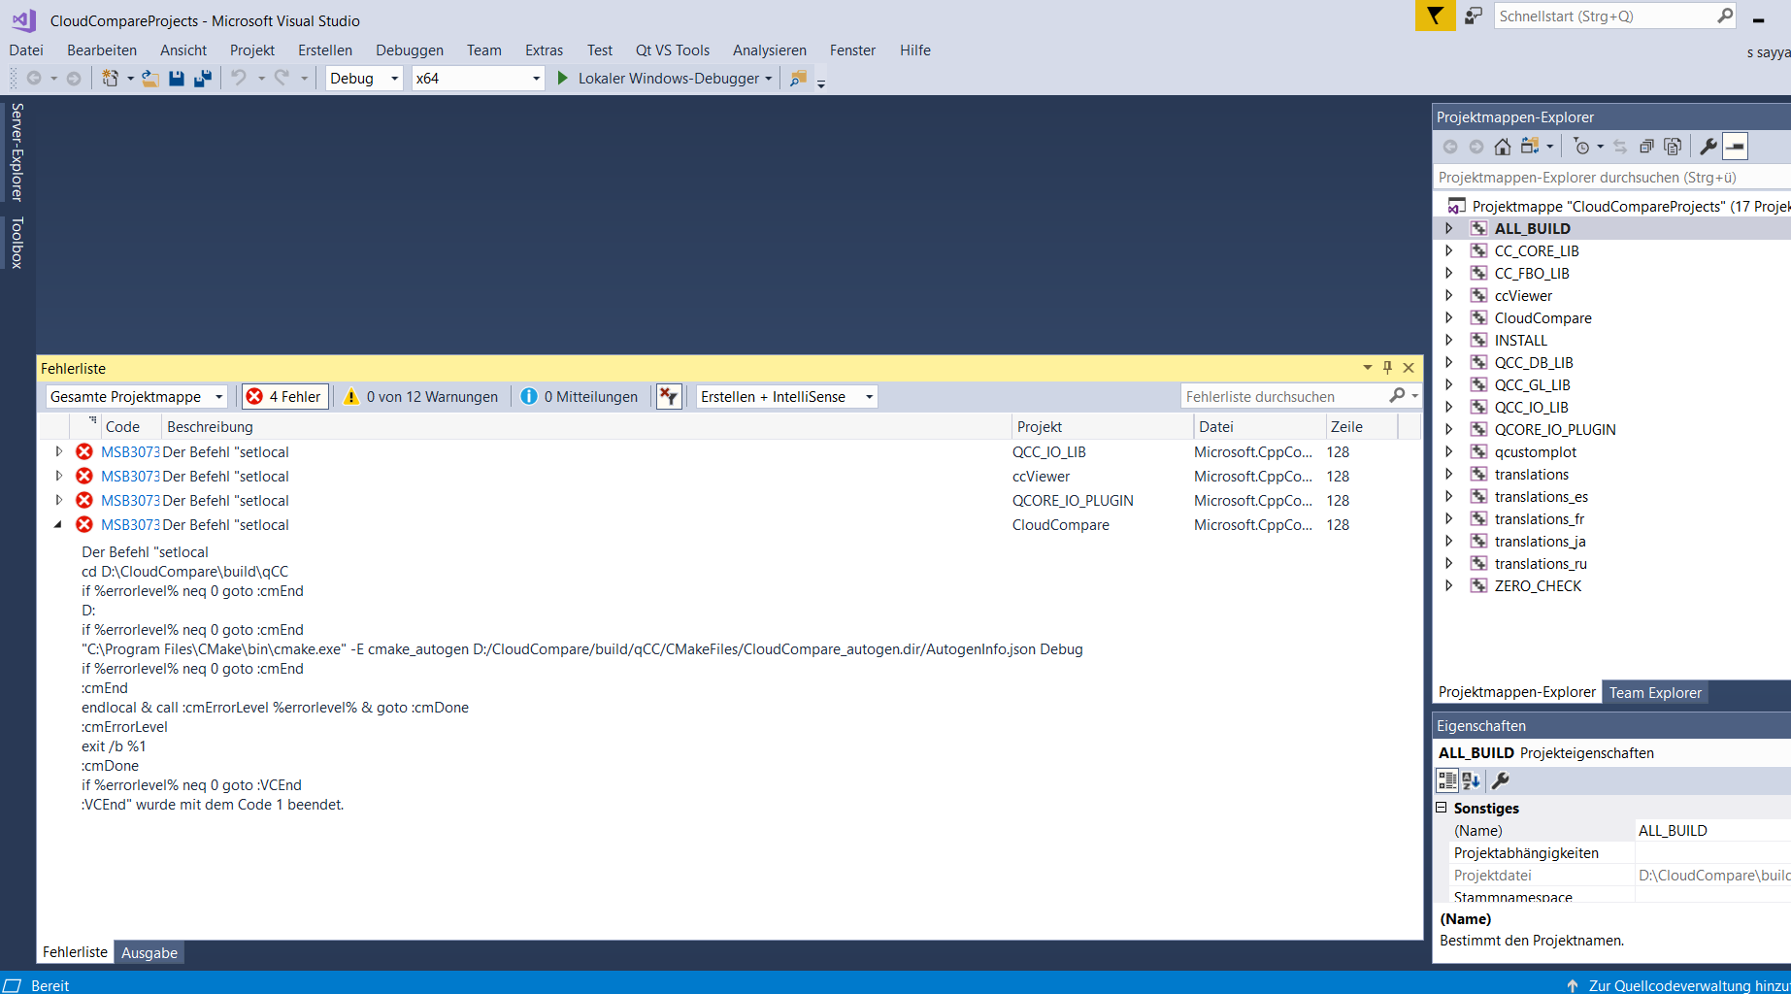Select the qcustomplot project
The height and width of the screenshot is (994, 1791).
pos(1535,452)
